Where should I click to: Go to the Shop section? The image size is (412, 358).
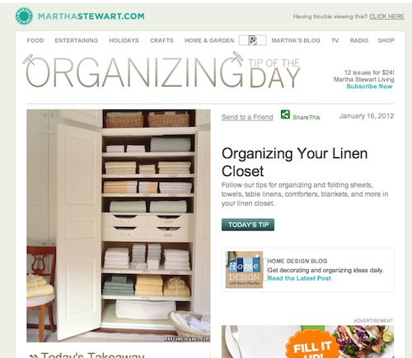[x=386, y=40]
